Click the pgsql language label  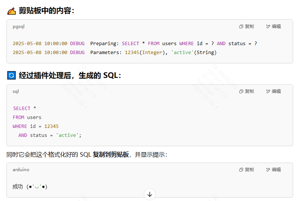pyautogui.click(x=19, y=26)
